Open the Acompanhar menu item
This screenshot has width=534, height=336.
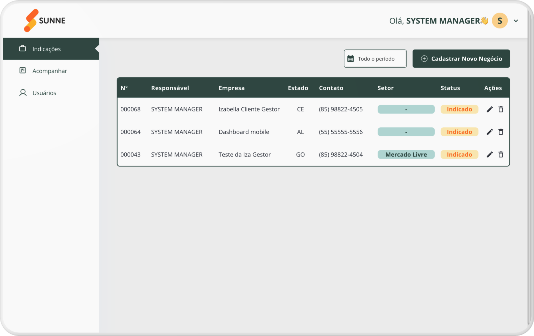tap(51, 71)
